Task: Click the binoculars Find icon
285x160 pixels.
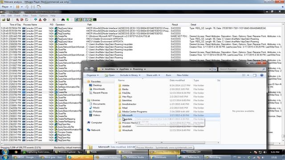Action: [x=63, y=20]
